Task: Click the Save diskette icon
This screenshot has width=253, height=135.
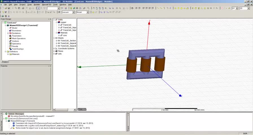Action: (x=9, y=8)
